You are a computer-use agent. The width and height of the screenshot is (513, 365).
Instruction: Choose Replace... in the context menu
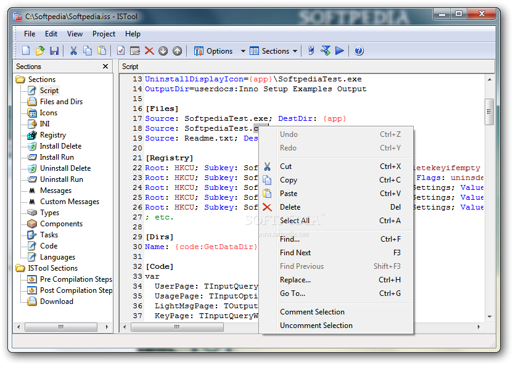pyautogui.click(x=336, y=280)
